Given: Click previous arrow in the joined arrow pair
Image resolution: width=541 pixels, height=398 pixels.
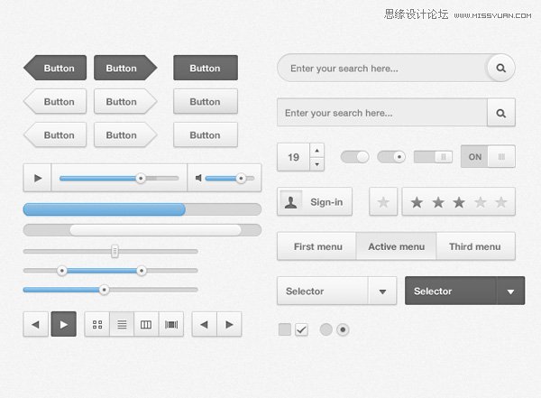Looking at the screenshot, I should coord(205,324).
